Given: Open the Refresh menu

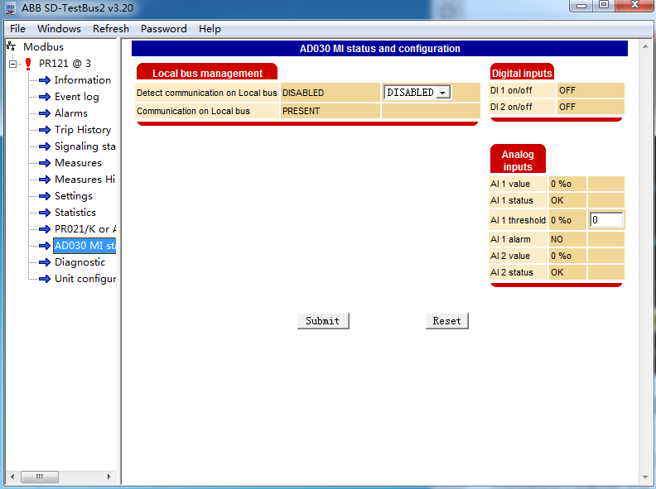Looking at the screenshot, I should click(111, 28).
